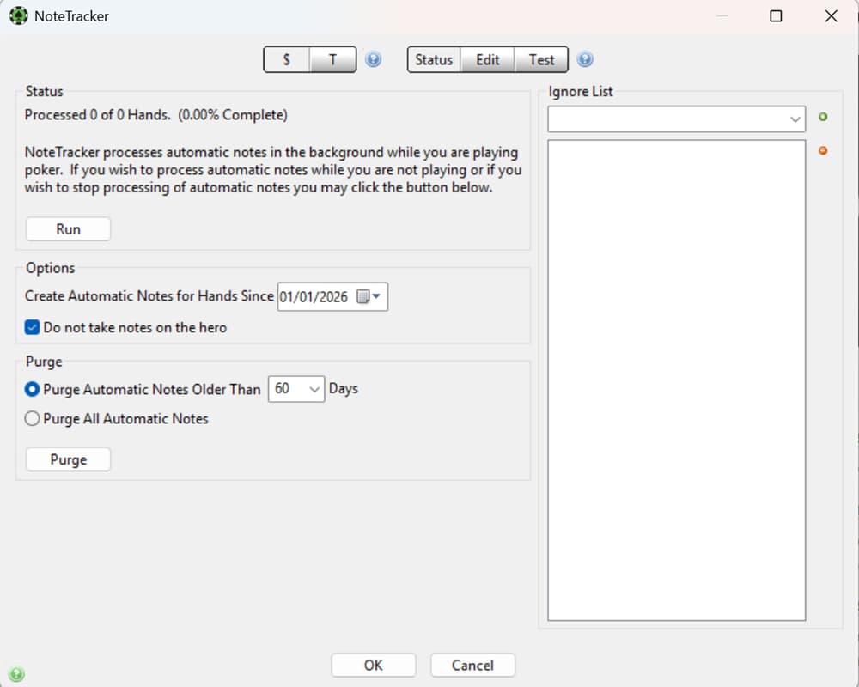
Task: Purge old automatic notes
Action: pos(68,459)
